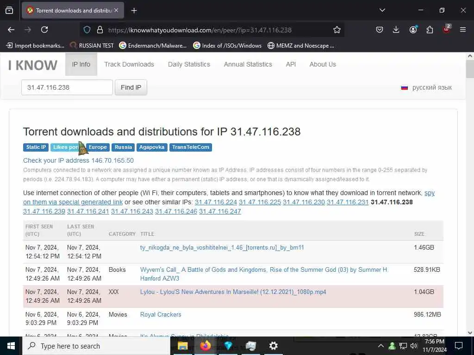Open the Extensions panel
The width and height of the screenshot is (474, 355).
click(430, 30)
